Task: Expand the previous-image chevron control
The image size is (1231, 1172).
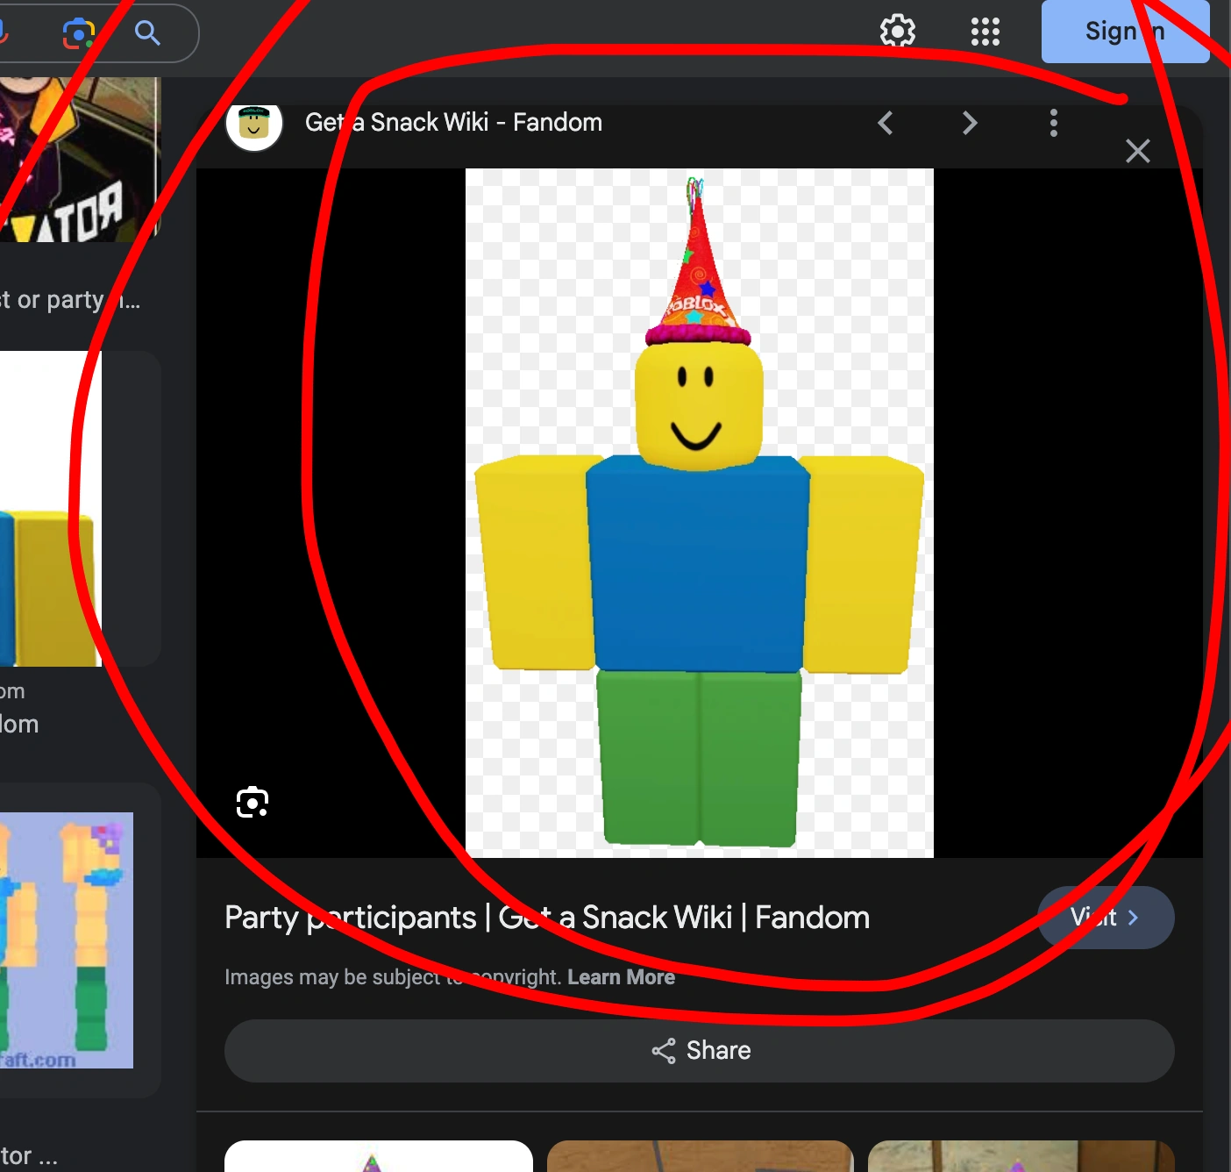Action: (x=885, y=123)
